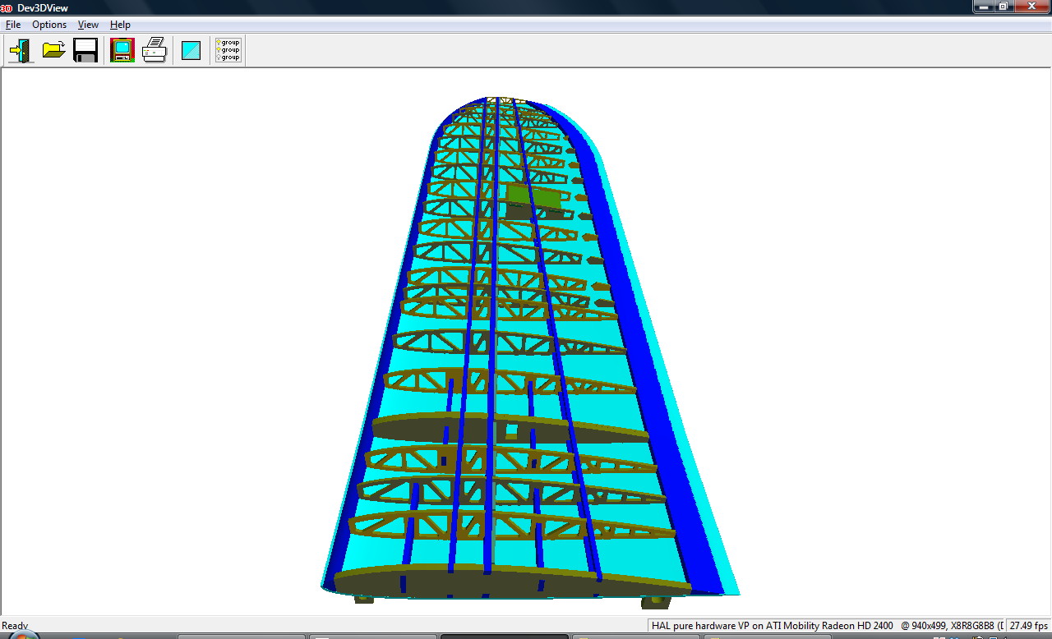This screenshot has width=1052, height=639.
Task: Open the Options menu
Action: pos(49,25)
